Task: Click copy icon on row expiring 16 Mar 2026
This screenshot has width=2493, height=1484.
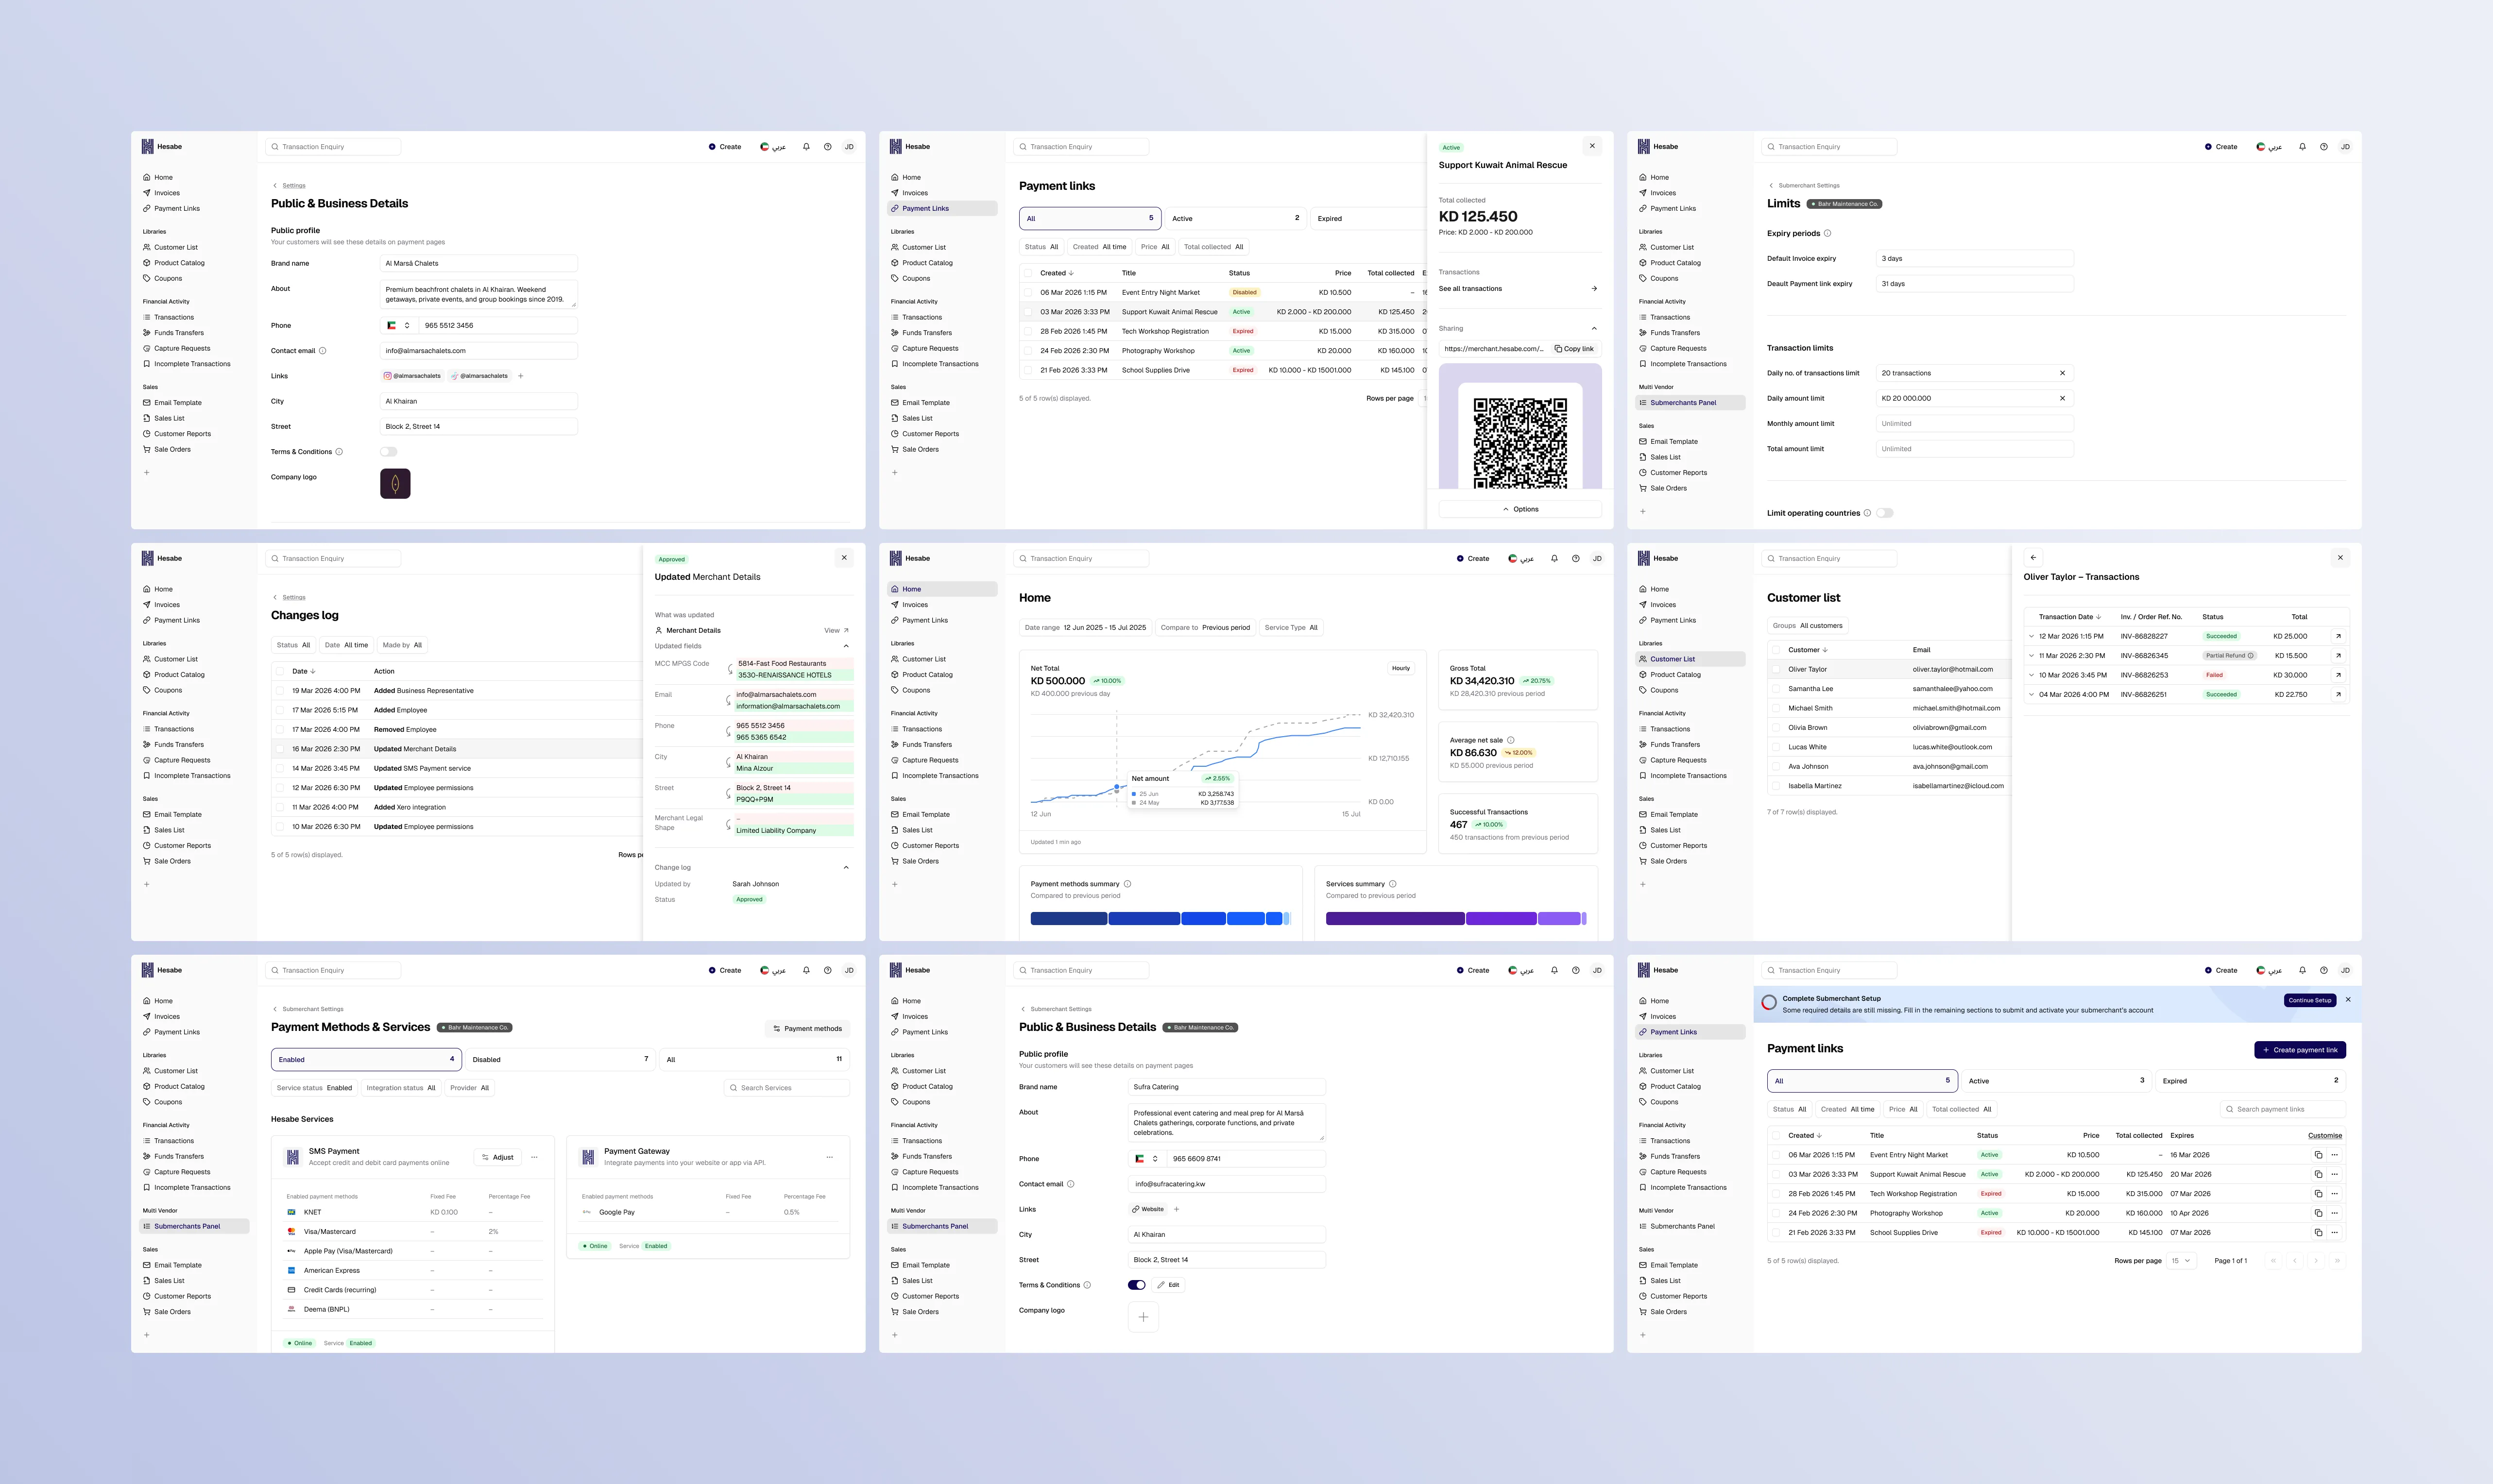Action: click(2318, 1155)
